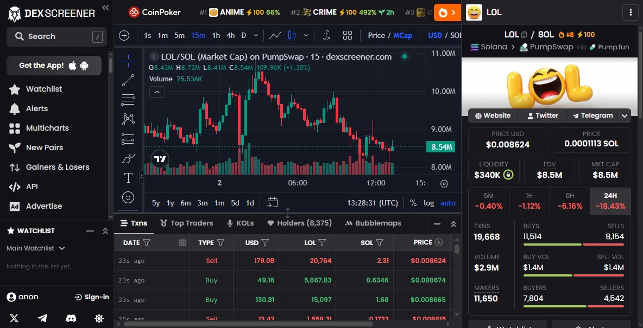
Task: Select the brush drawing tool
Action: [128, 158]
